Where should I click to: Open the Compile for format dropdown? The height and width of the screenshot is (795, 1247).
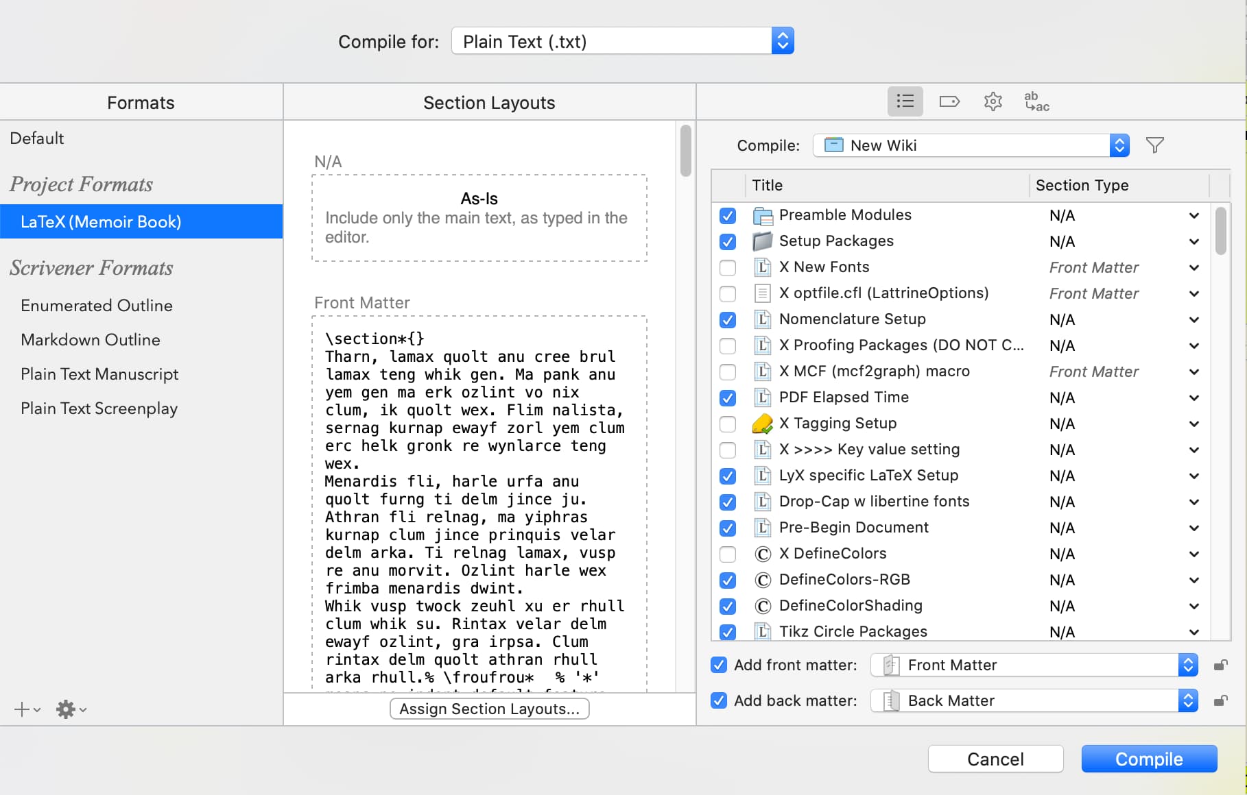coord(622,41)
